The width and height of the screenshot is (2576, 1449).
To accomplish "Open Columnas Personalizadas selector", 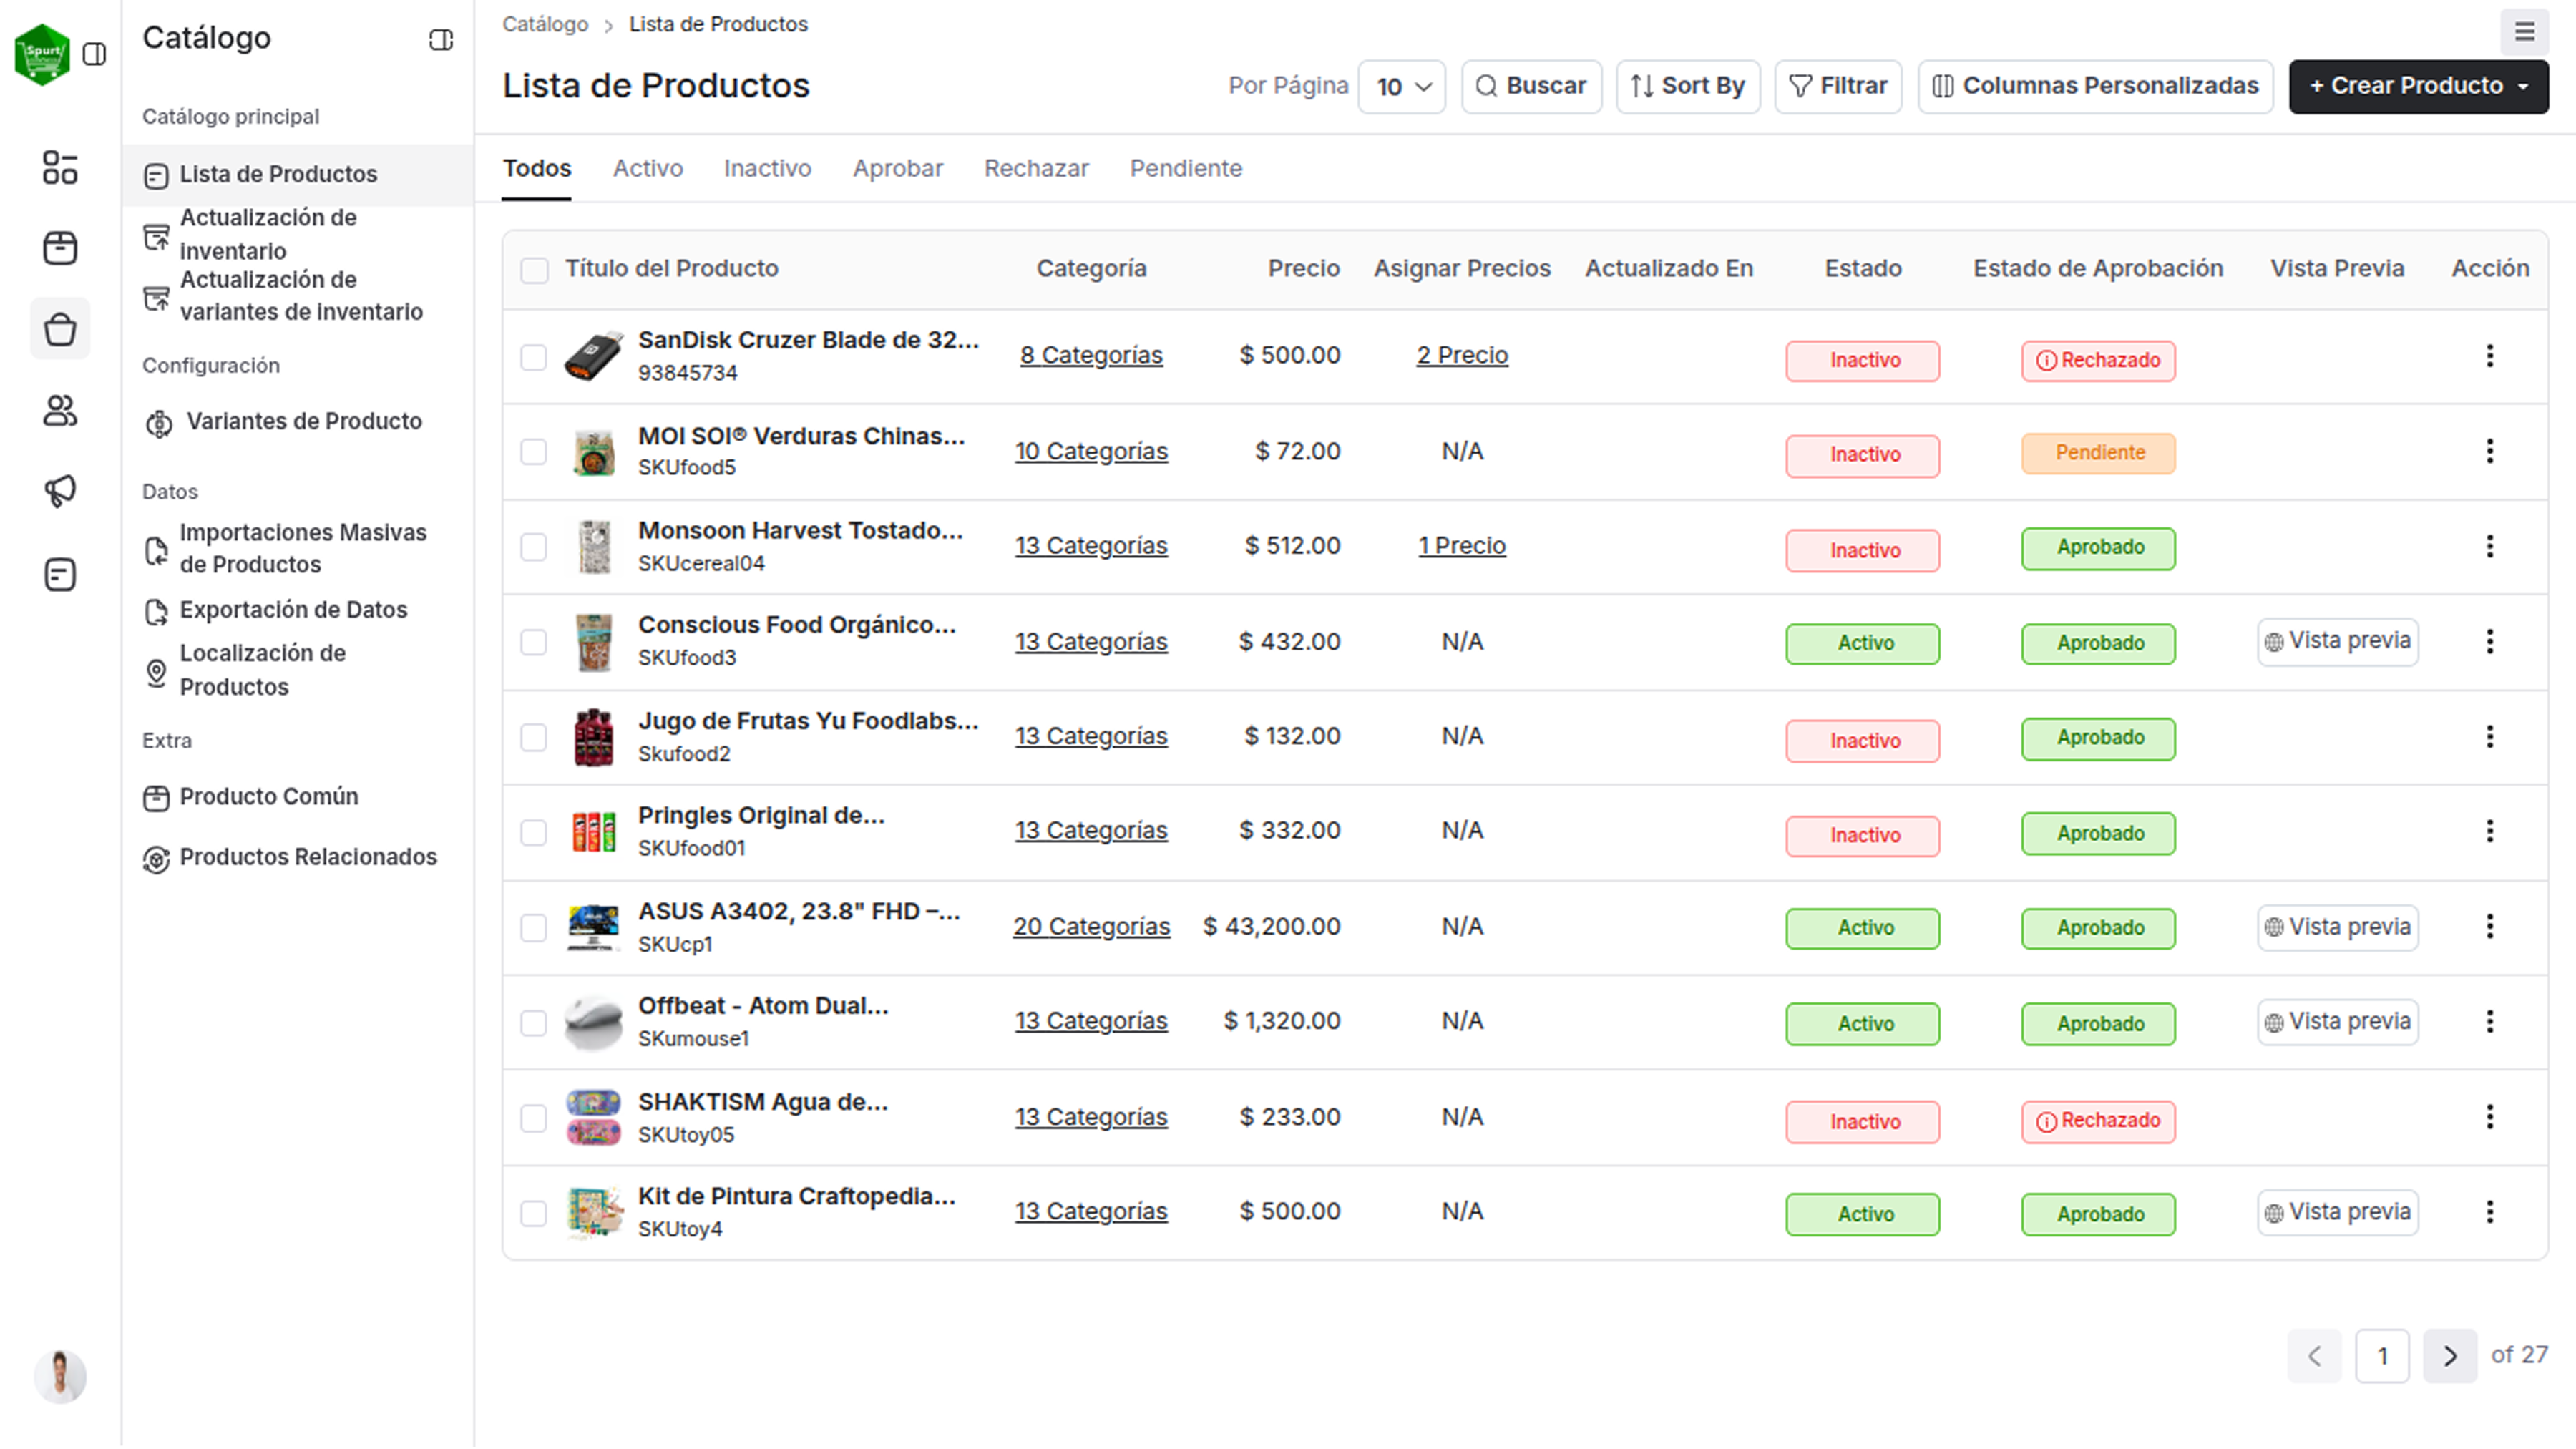I will 2095,86.
